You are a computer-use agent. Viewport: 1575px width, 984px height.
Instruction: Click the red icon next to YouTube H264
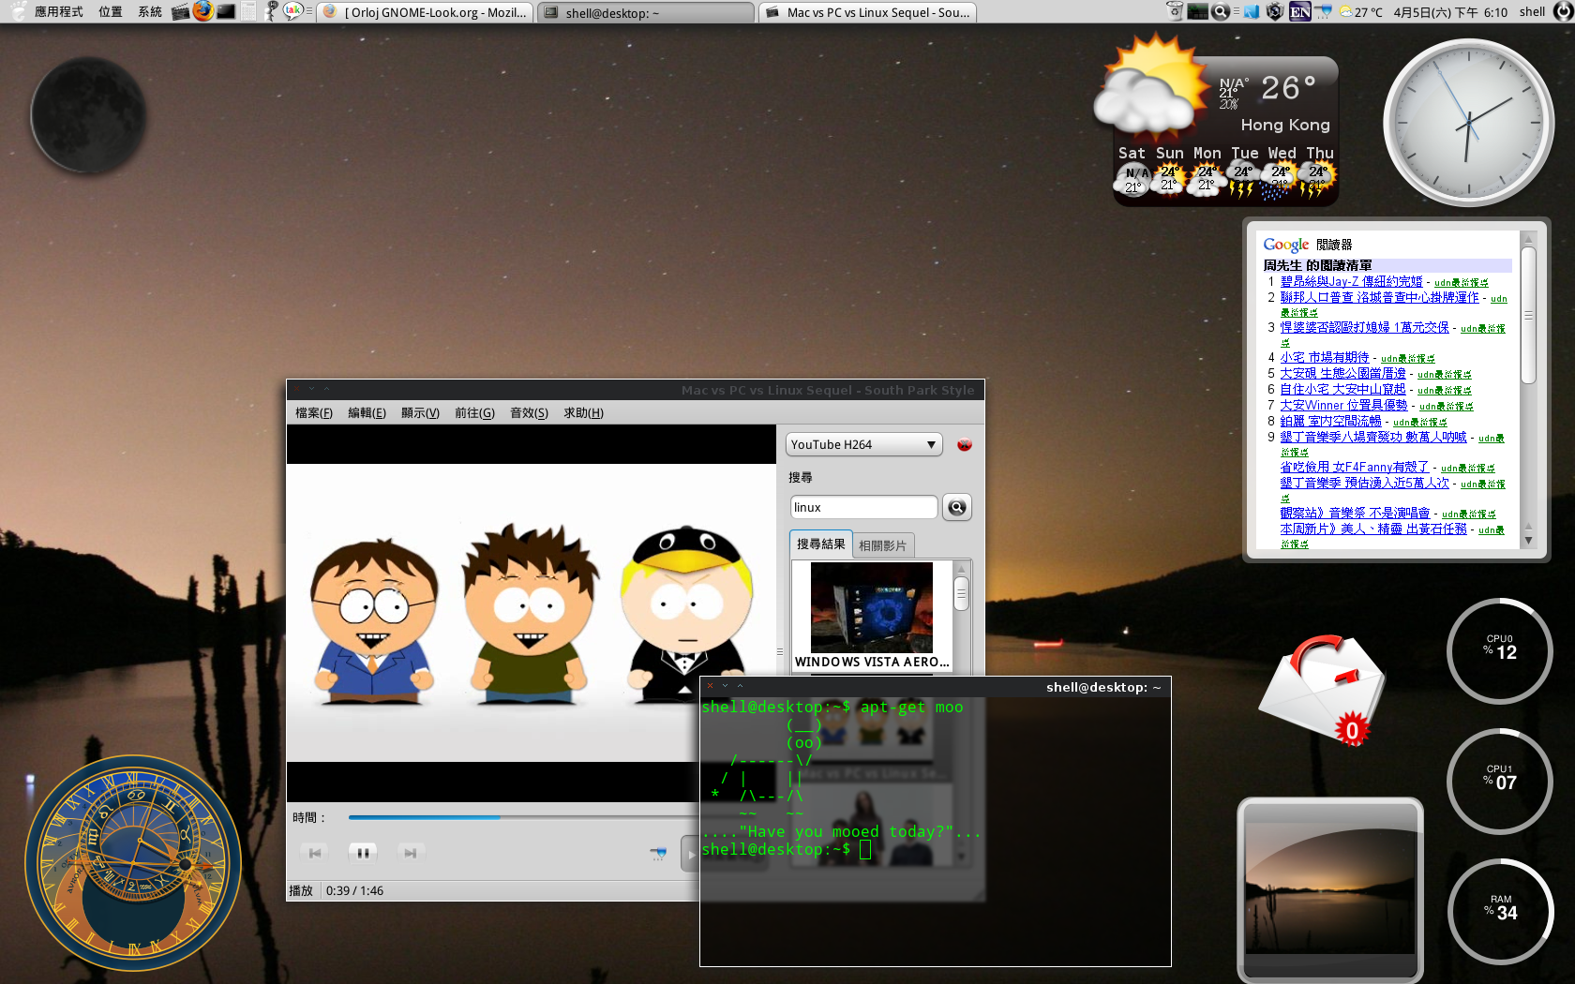pyautogui.click(x=964, y=444)
